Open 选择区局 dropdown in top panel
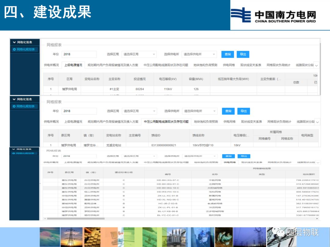Viewport: 330px width, 247px height. [139, 54]
